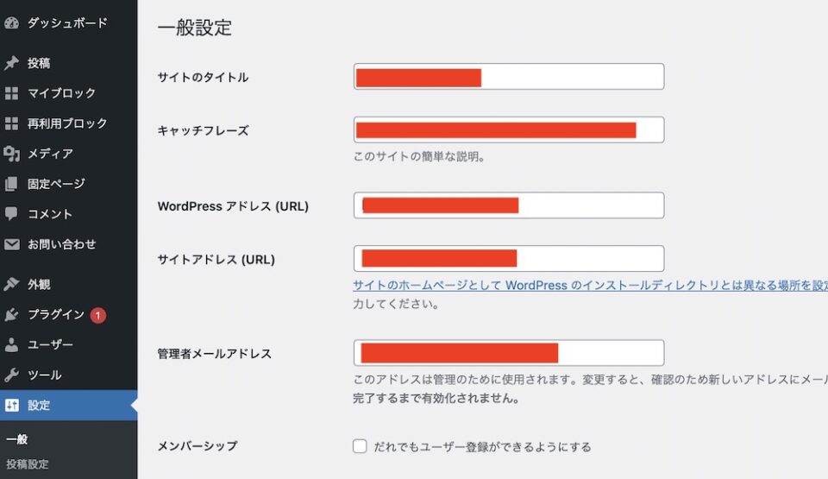
Task: Open the 再利用ブロック menu item
Action: click(67, 123)
